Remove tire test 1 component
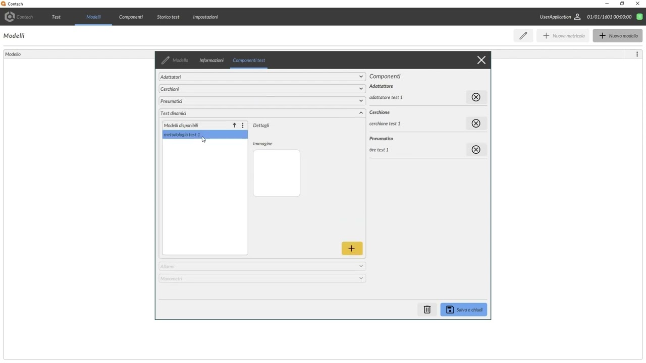Viewport: 646px width, 363px height. (x=476, y=150)
